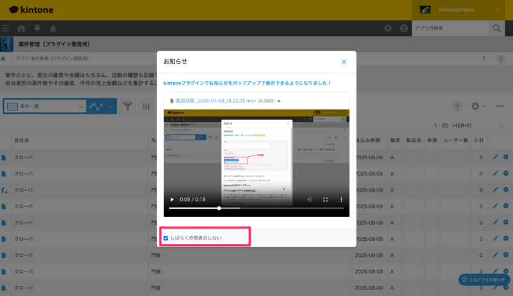Open the filter funnel icon
Screen dimensions: 513x296
point(128,106)
